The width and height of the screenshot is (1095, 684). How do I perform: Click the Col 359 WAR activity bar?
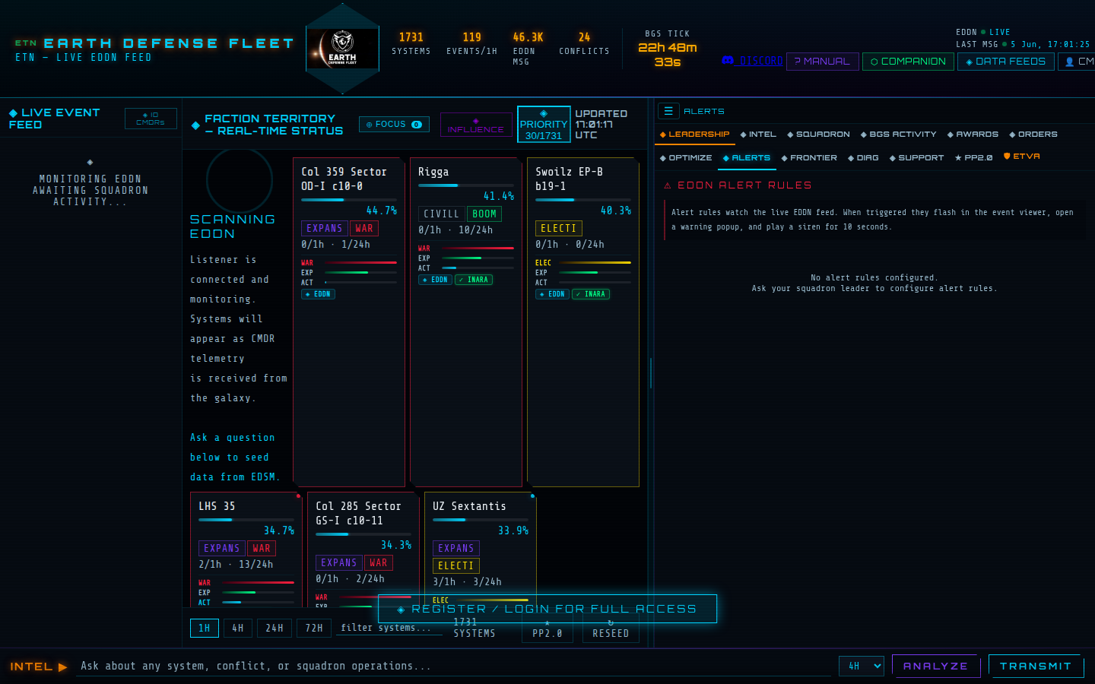(x=361, y=263)
